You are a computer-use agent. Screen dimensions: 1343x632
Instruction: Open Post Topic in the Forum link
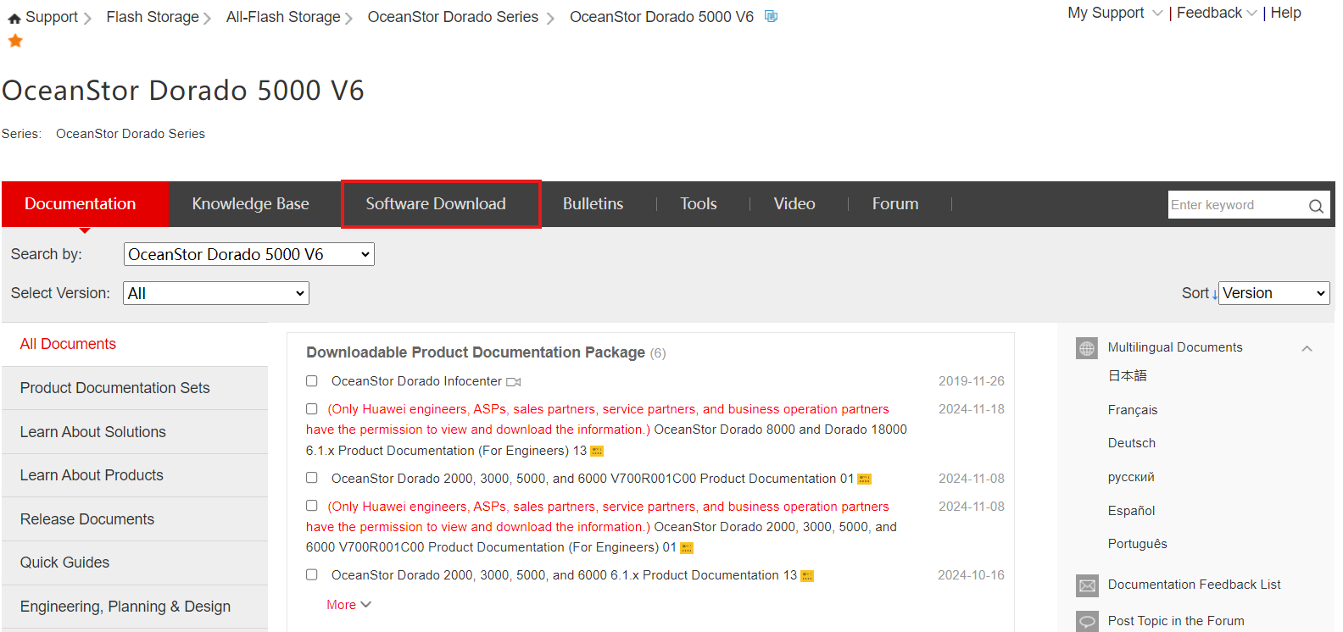pyautogui.click(x=1176, y=621)
